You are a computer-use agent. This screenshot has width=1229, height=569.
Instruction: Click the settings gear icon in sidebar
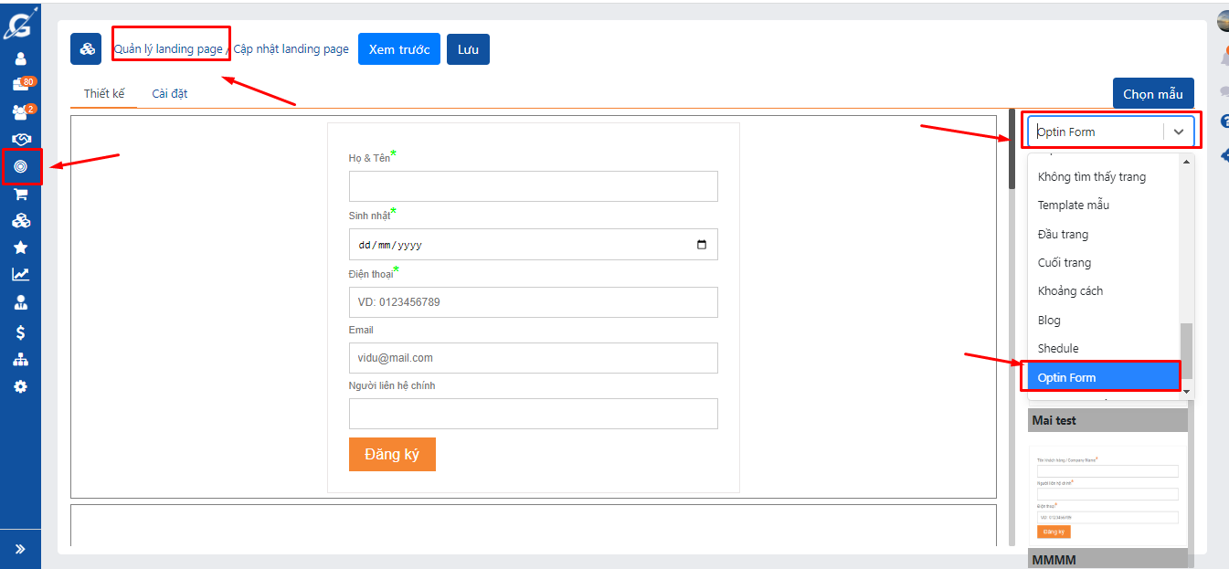pos(20,386)
